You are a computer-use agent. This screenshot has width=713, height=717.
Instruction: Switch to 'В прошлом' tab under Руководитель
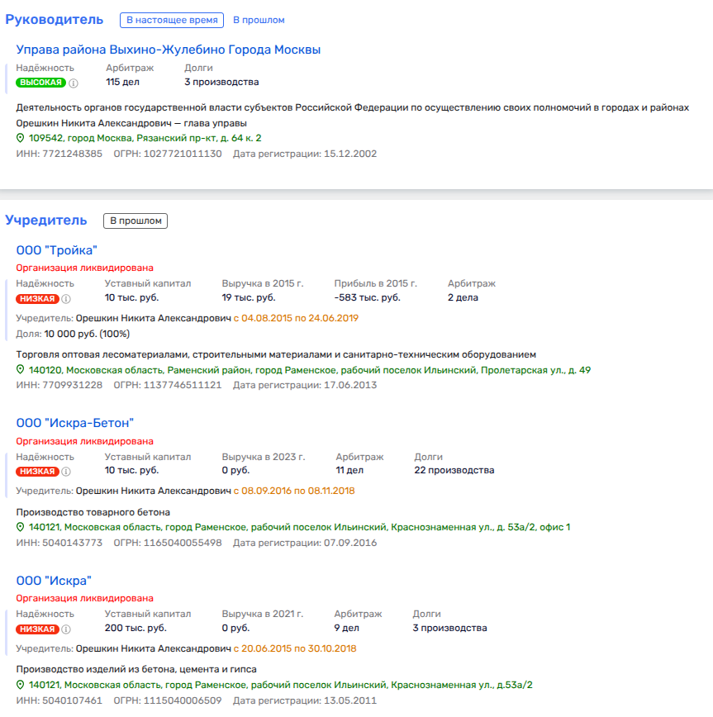tap(259, 20)
